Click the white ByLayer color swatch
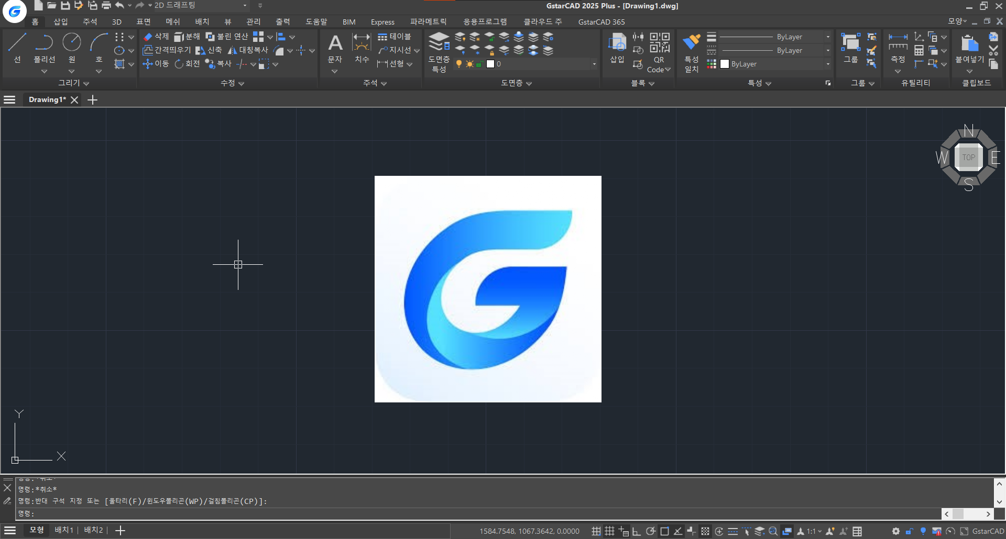Viewport: 1006px width, 539px height. [x=725, y=64]
